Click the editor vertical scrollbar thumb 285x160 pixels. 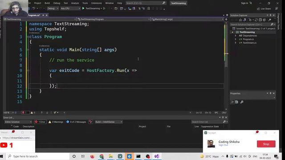pos(226,45)
